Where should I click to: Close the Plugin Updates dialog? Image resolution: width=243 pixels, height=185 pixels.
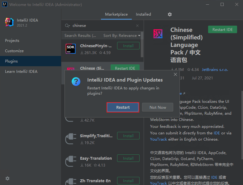click(175, 74)
